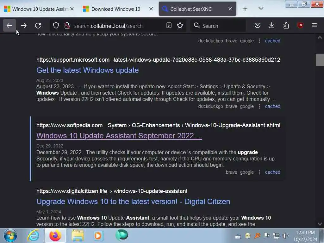
Task: Click google engine label under softpedia result
Action: click(x=247, y=172)
